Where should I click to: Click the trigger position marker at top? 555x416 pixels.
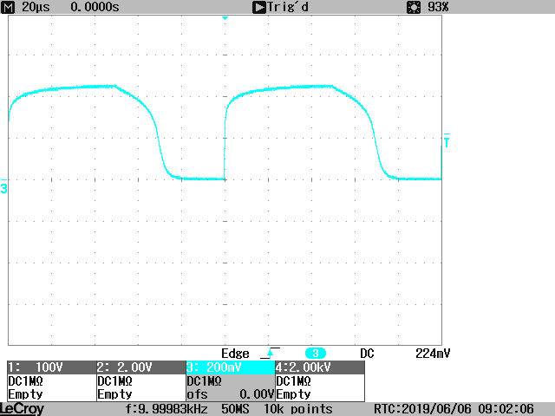pos(225,17)
